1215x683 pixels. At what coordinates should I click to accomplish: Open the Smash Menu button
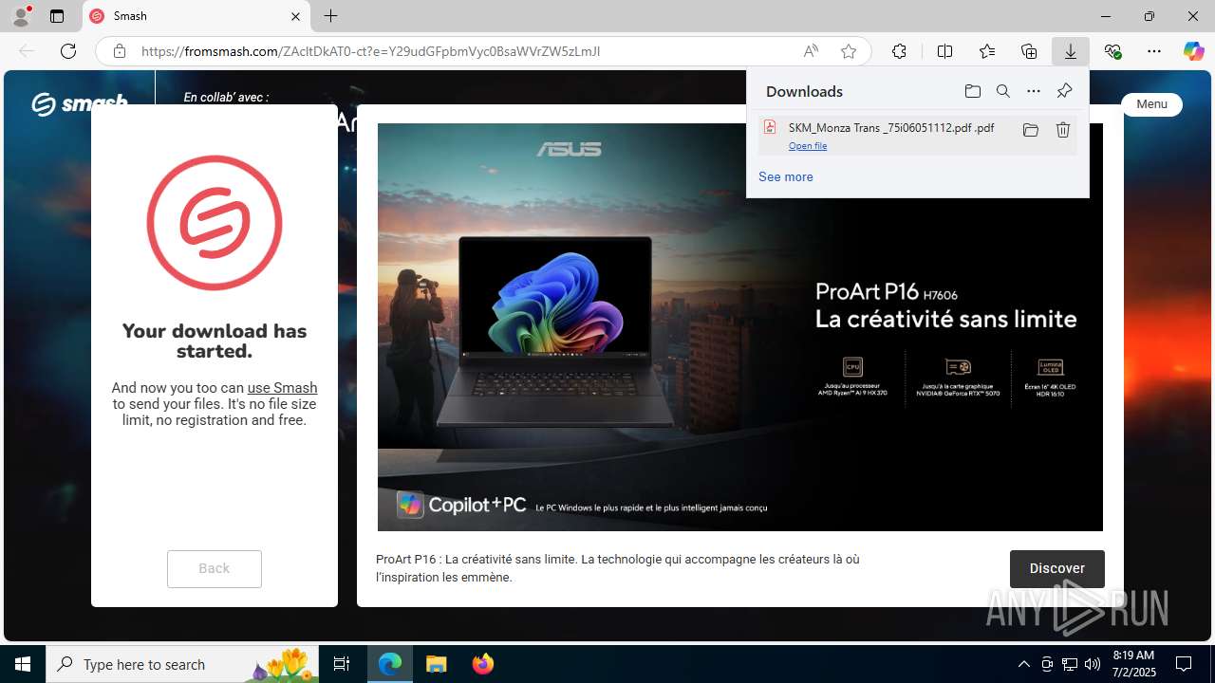tap(1151, 104)
